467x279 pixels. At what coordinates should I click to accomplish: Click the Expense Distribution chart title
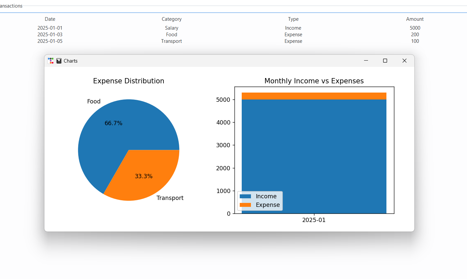[129, 81]
